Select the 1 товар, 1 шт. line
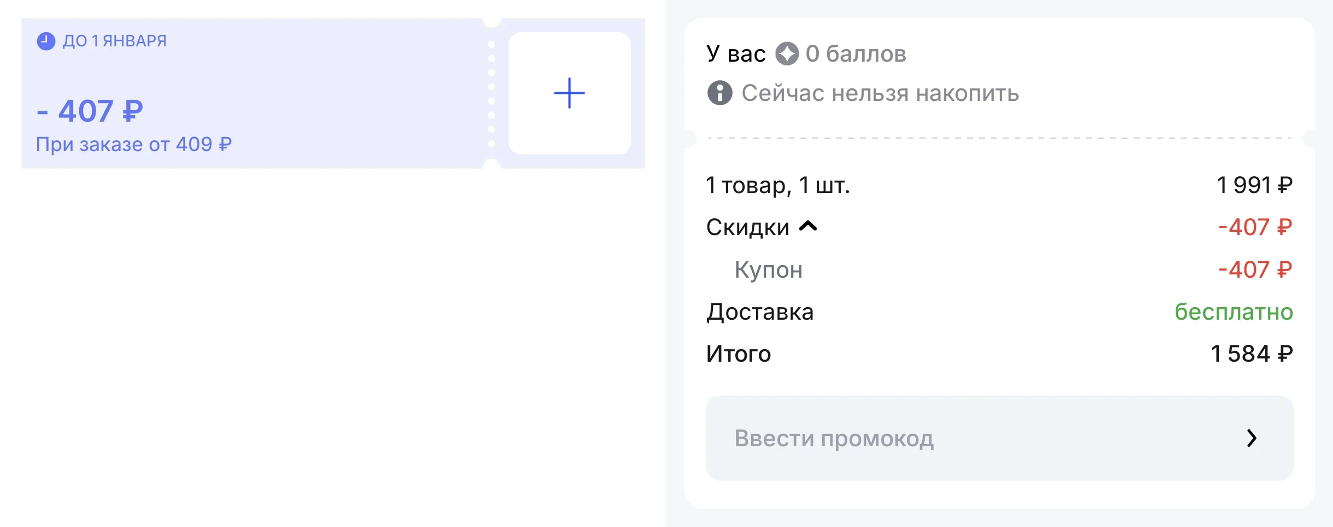Screen dimensions: 1333x527 point(778,185)
